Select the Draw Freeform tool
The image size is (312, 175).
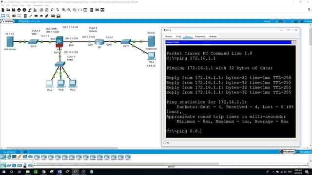[47, 16]
